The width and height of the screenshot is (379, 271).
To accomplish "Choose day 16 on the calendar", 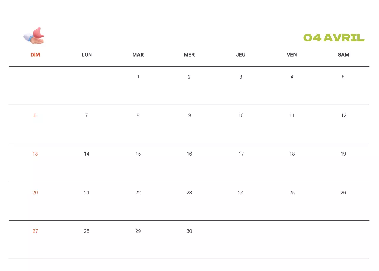I will tap(189, 154).
